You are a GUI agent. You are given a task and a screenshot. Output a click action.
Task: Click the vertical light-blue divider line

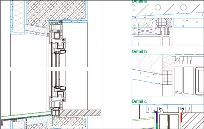point(103,64)
